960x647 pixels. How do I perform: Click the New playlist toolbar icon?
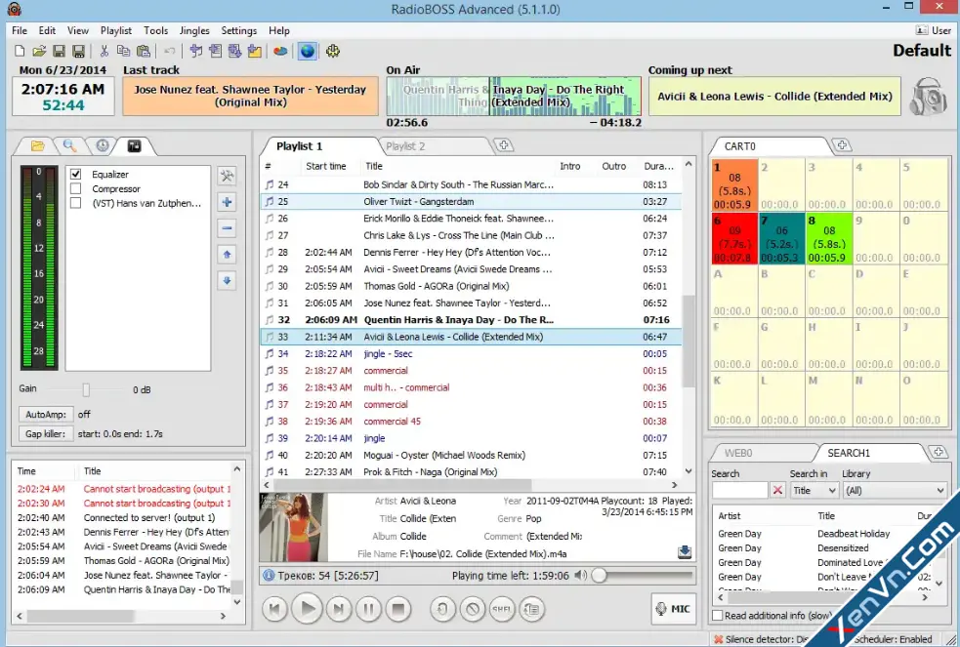coord(20,52)
